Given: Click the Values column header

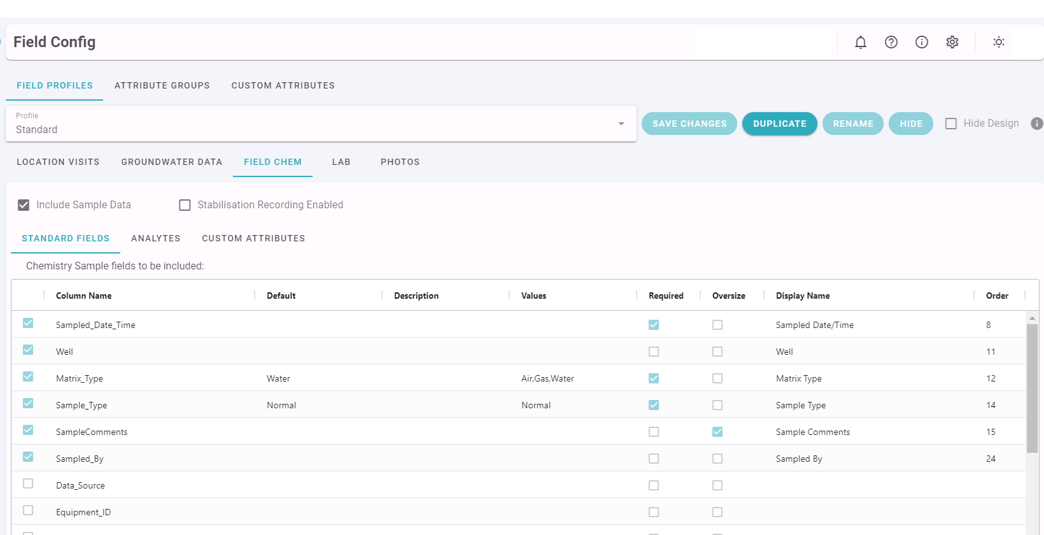Looking at the screenshot, I should (533, 296).
